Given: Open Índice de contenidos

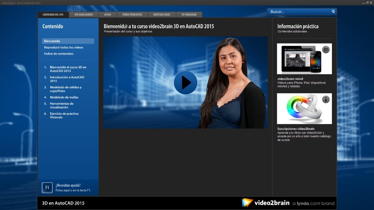Looking at the screenshot, I should coord(59,54).
